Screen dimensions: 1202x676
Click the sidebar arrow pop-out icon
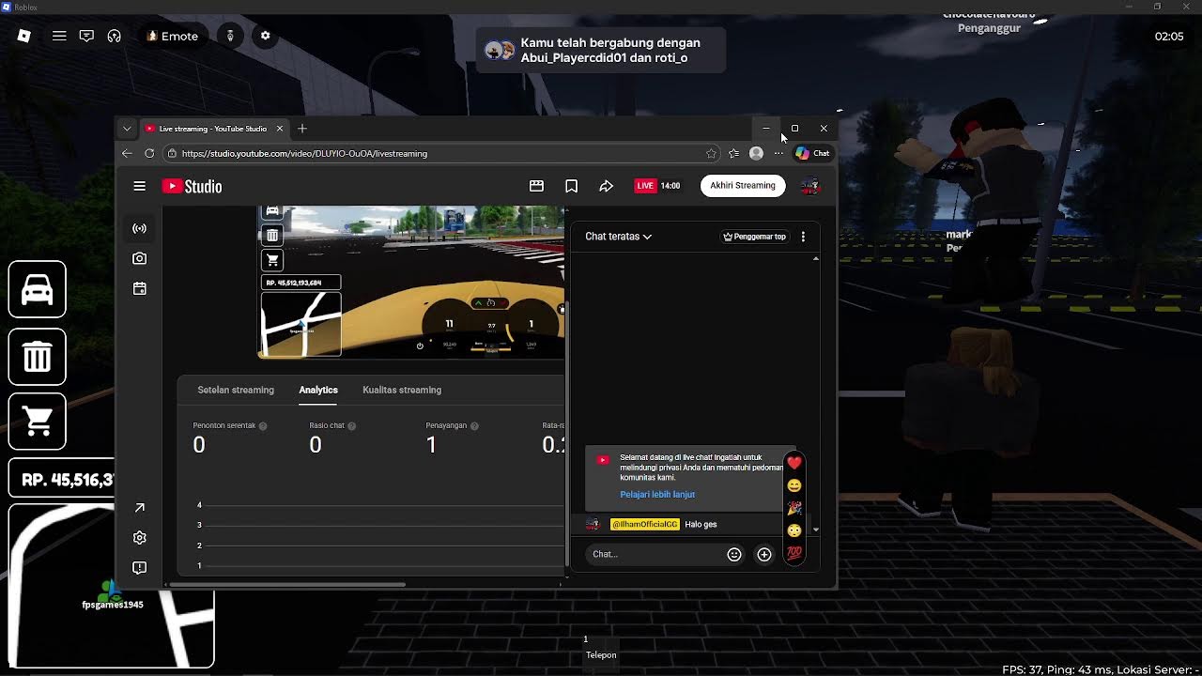click(x=139, y=508)
